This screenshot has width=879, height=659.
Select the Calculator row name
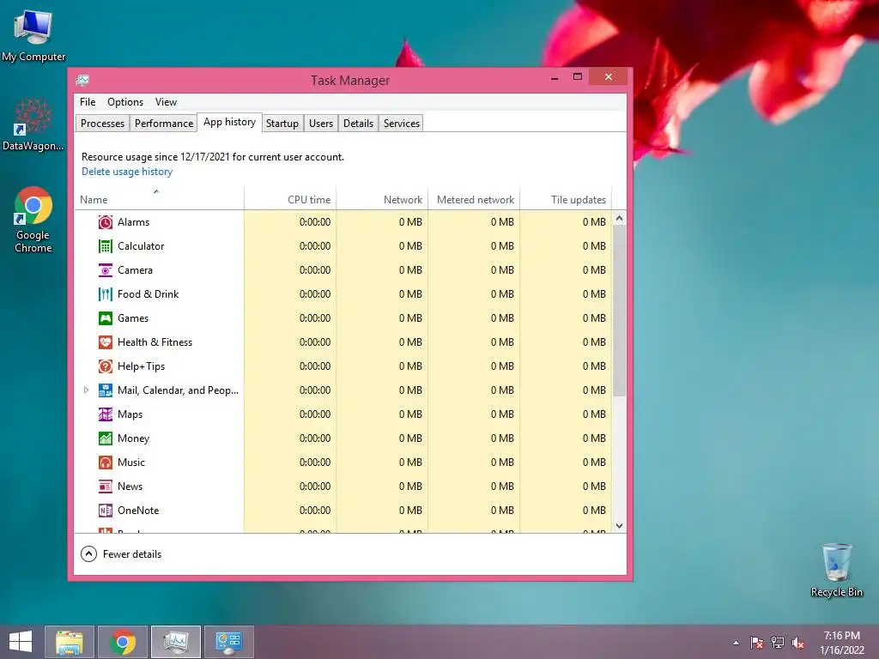(141, 246)
